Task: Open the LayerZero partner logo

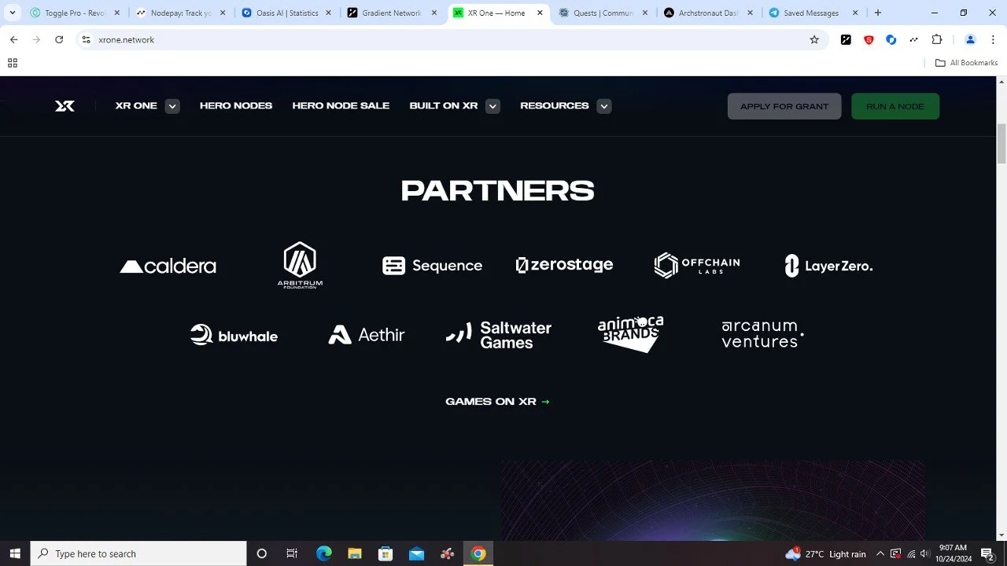Action: tap(828, 266)
